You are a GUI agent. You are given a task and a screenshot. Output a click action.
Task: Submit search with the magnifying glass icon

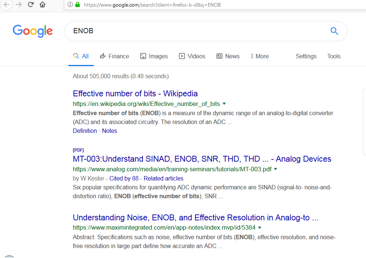[x=334, y=31]
